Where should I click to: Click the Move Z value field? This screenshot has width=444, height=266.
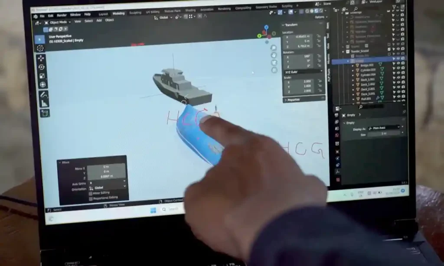point(107,176)
